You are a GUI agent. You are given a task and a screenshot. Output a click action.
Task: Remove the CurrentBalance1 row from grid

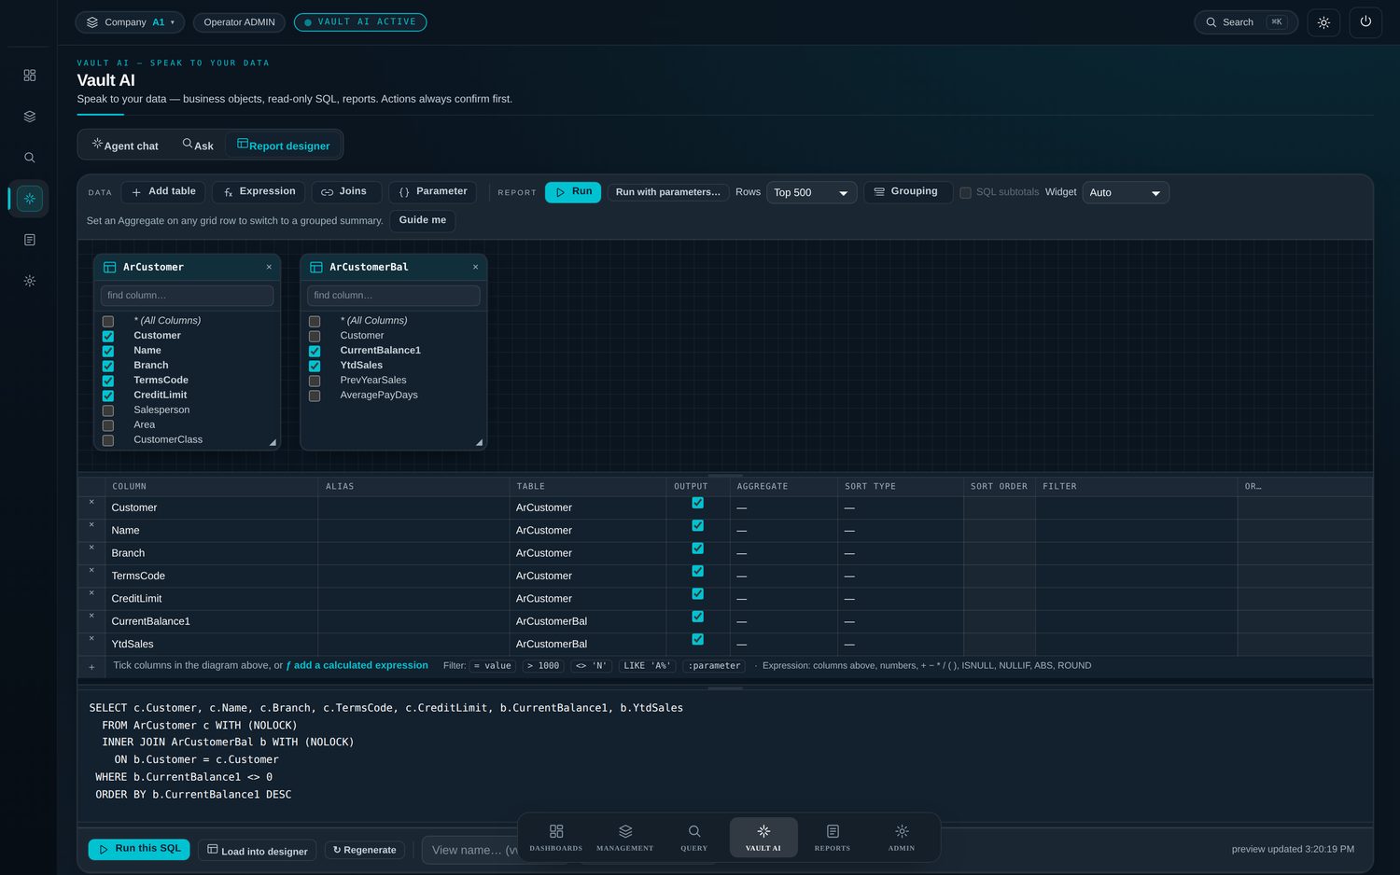(91, 616)
